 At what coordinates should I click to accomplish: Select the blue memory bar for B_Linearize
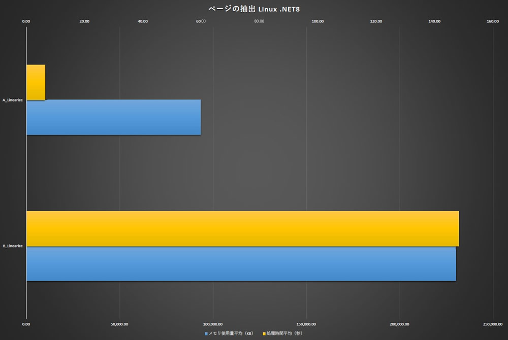click(241, 264)
